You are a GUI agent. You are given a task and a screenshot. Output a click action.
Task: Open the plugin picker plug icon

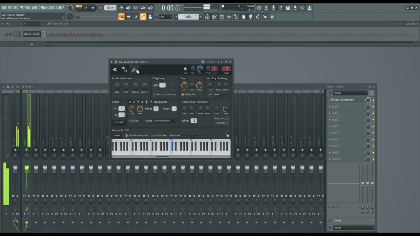(x=251, y=17)
